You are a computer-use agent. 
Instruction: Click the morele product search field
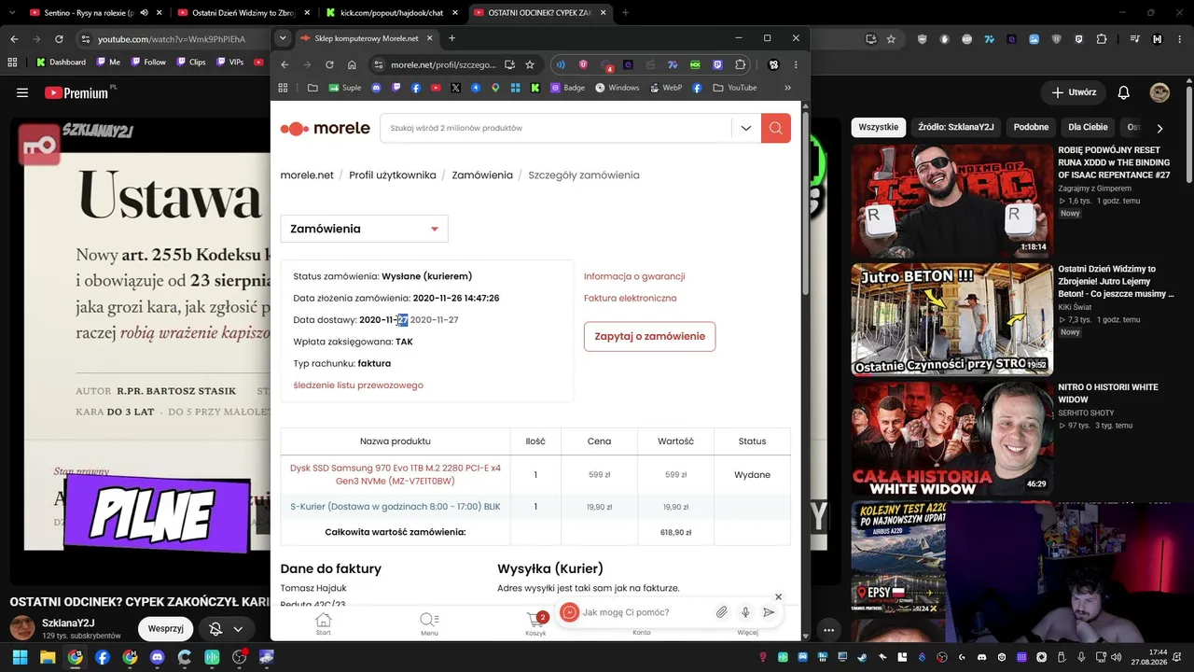point(556,128)
